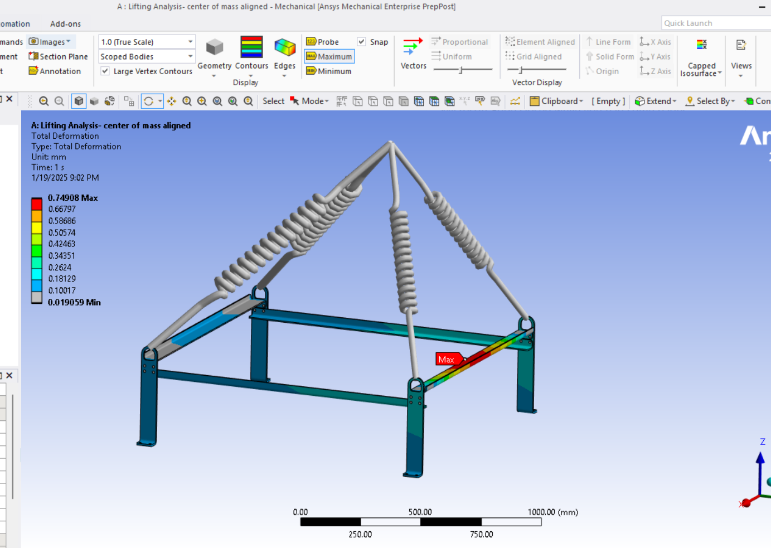Viewport: 771px width, 548px height.
Task: Click the [ Empty ] clipboard indicator
Action: pyautogui.click(x=608, y=101)
